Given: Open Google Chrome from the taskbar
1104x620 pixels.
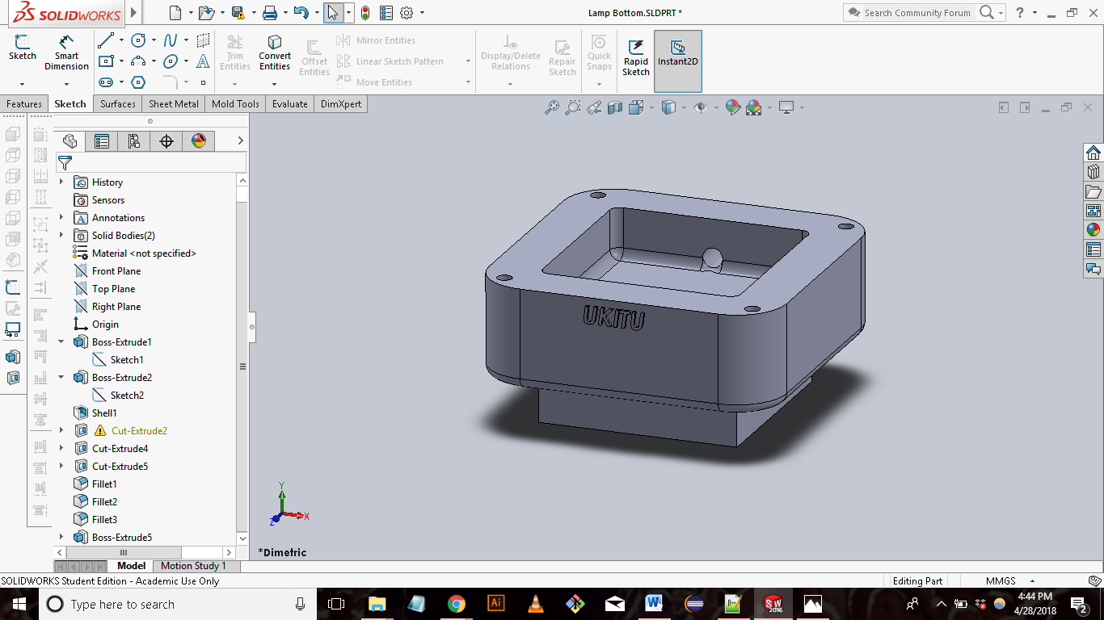Looking at the screenshot, I should pos(457,604).
